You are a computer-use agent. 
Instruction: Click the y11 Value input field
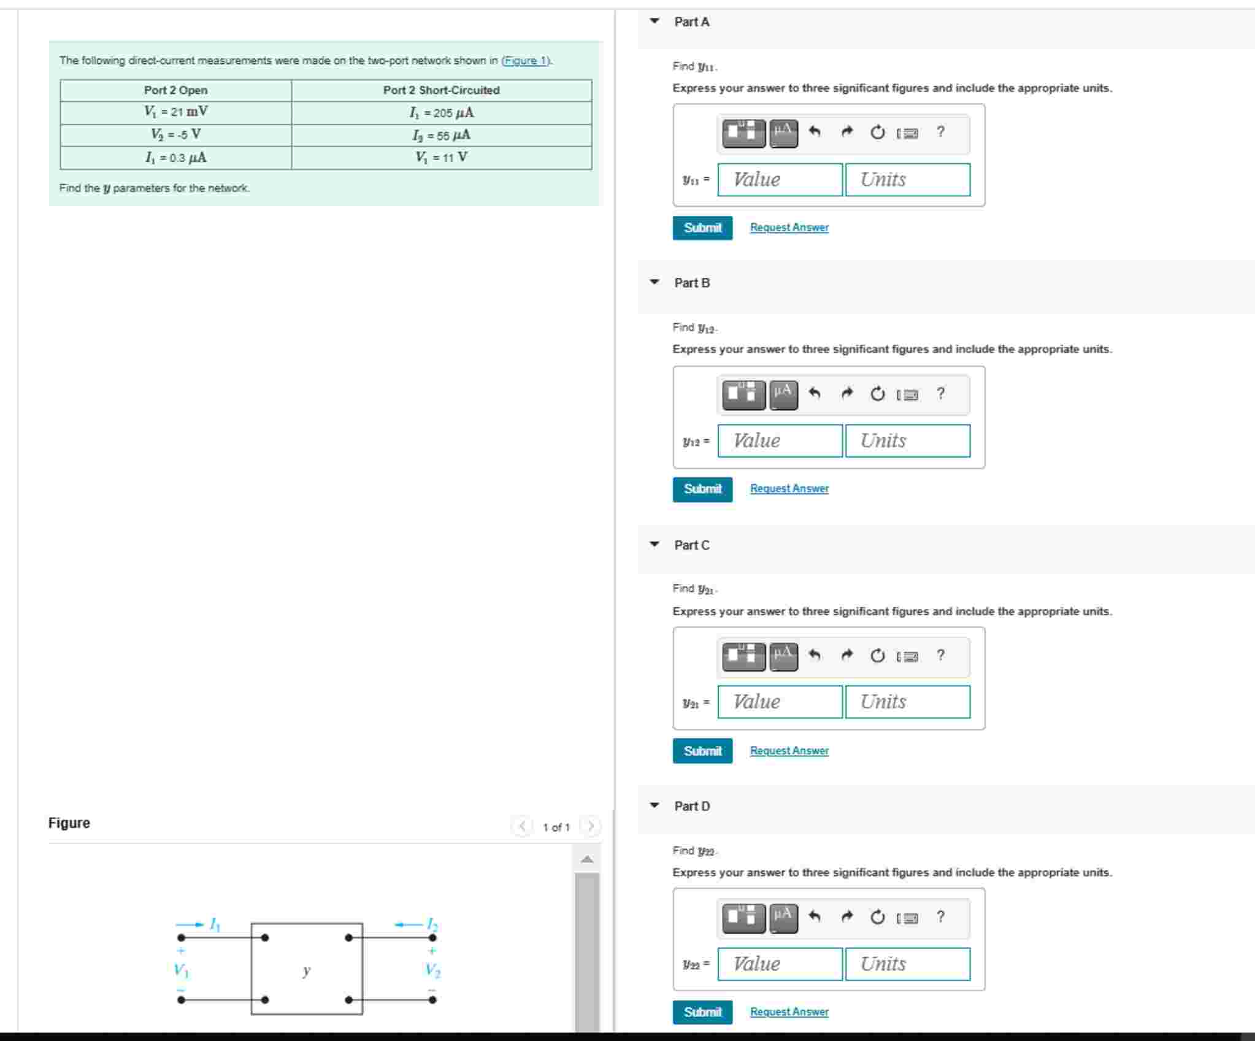pos(780,180)
